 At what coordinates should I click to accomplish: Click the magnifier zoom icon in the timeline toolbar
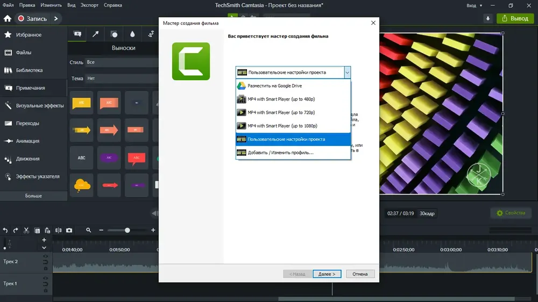point(89,230)
